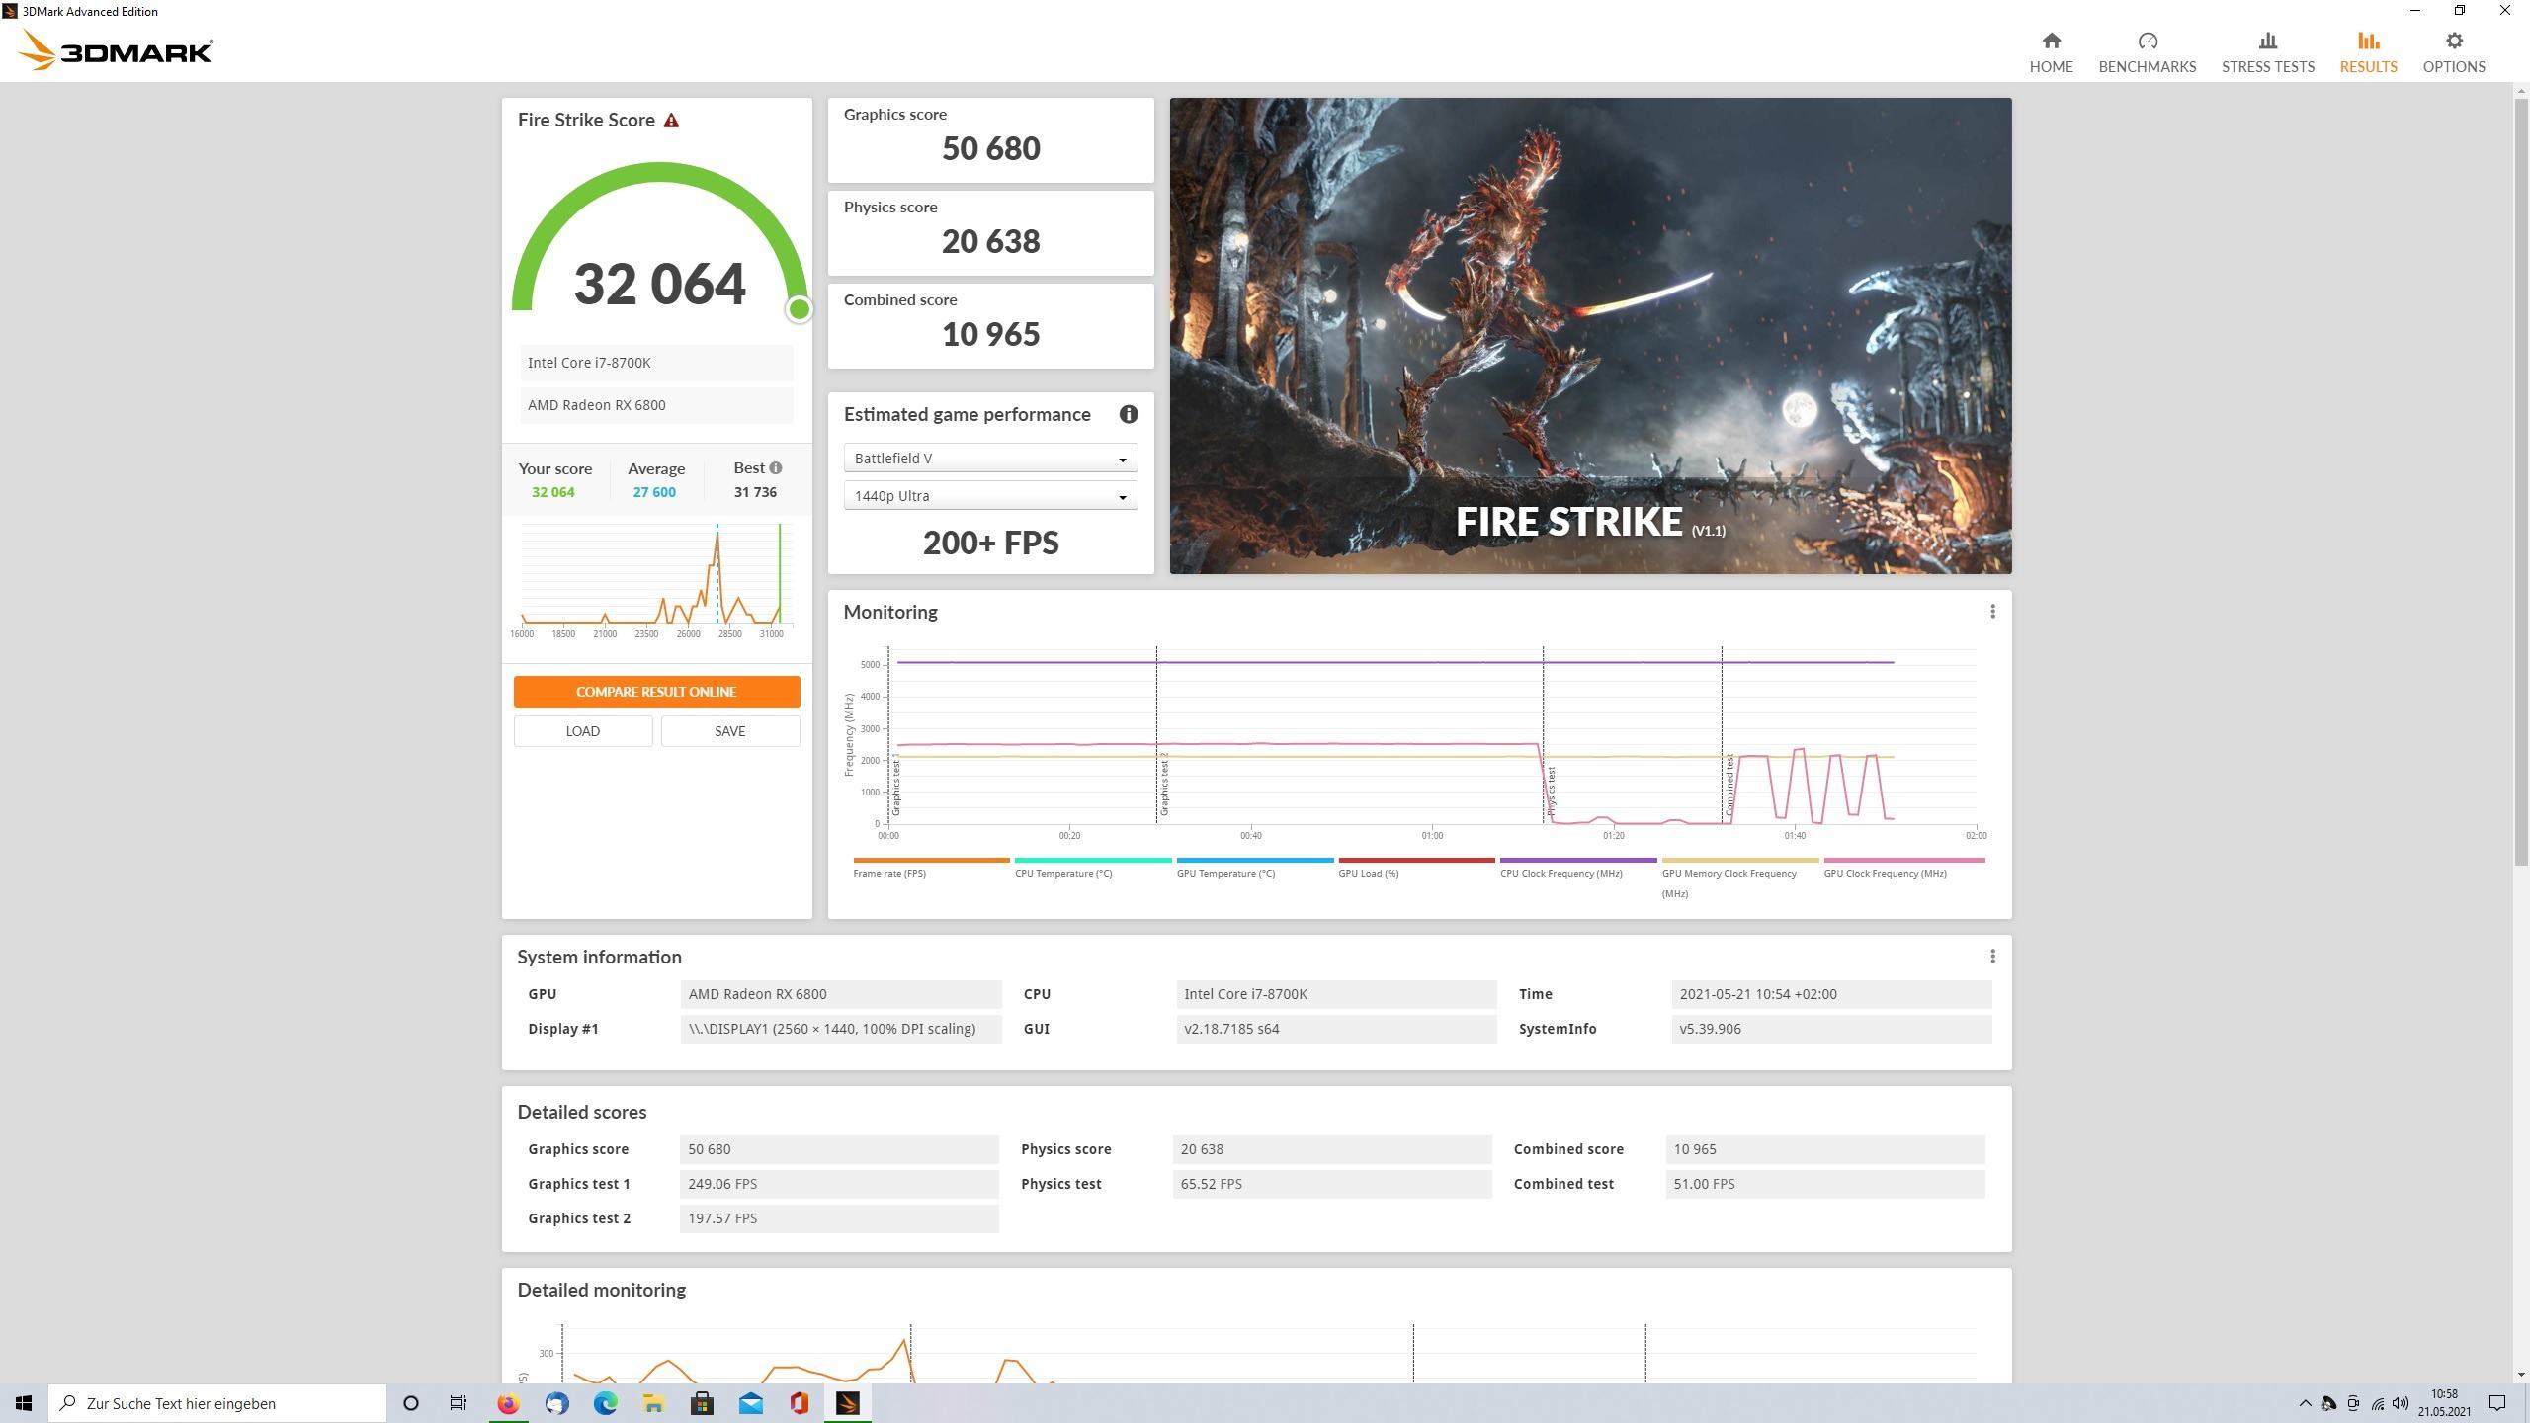Click the Best score 31 736

[755, 492]
